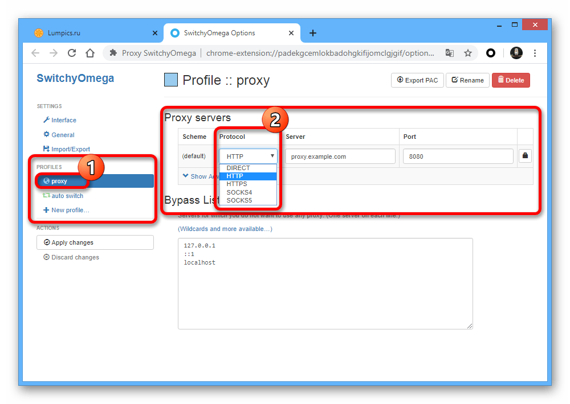Bookmark this page with the star
The width and height of the screenshot is (570, 404).
pyautogui.click(x=468, y=53)
